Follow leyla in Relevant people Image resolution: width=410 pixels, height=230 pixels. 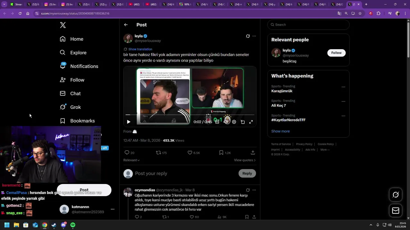336,53
